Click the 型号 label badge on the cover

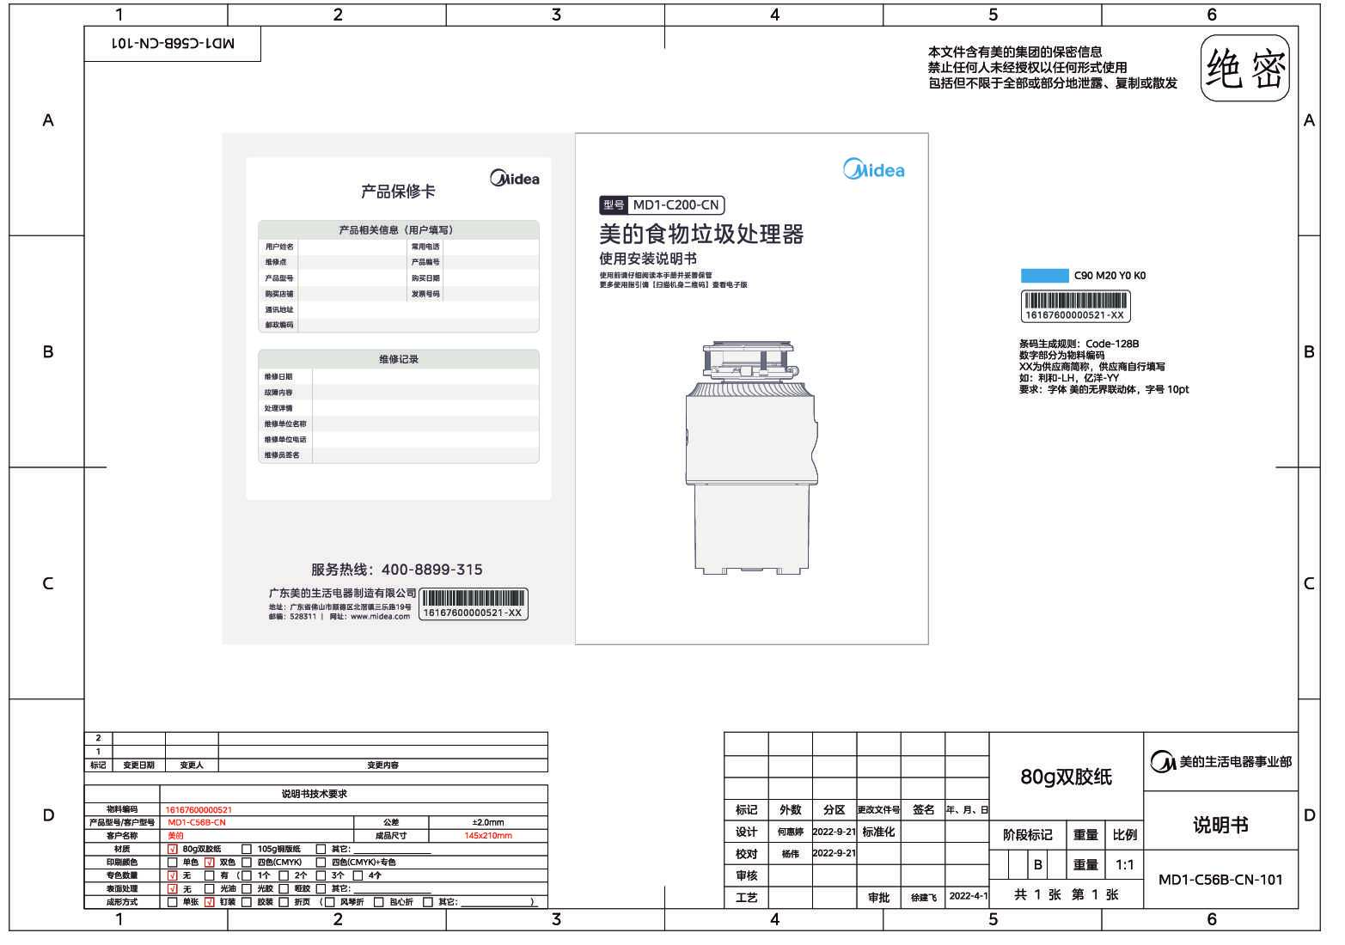click(x=614, y=205)
